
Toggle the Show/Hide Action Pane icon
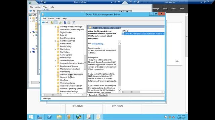(69, 22)
